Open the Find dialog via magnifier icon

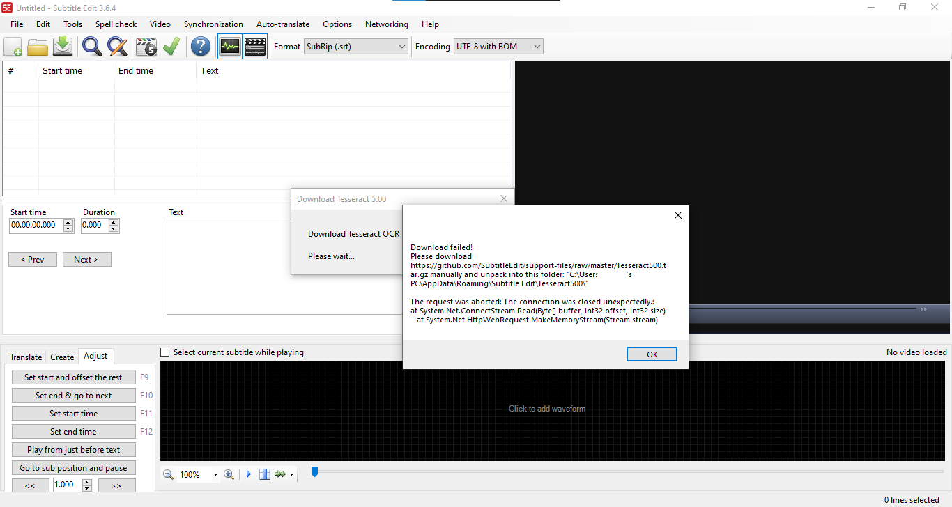click(x=91, y=46)
